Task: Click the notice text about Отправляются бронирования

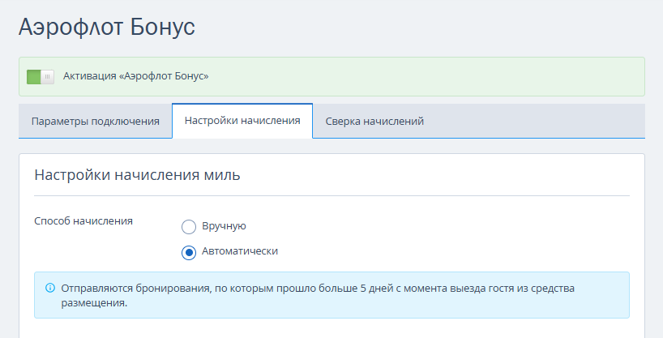Action: coord(318,295)
